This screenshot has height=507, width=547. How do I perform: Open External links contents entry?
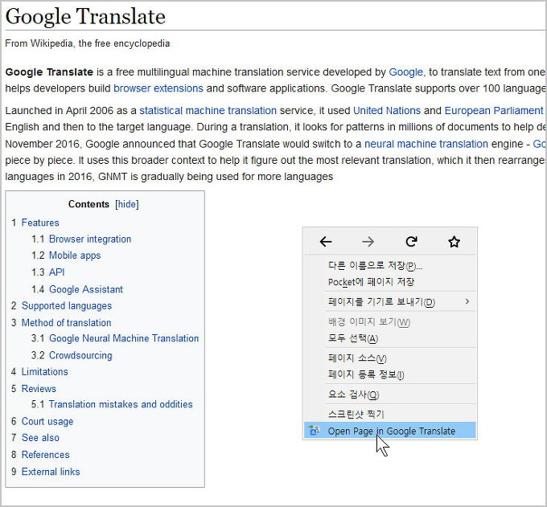point(51,472)
